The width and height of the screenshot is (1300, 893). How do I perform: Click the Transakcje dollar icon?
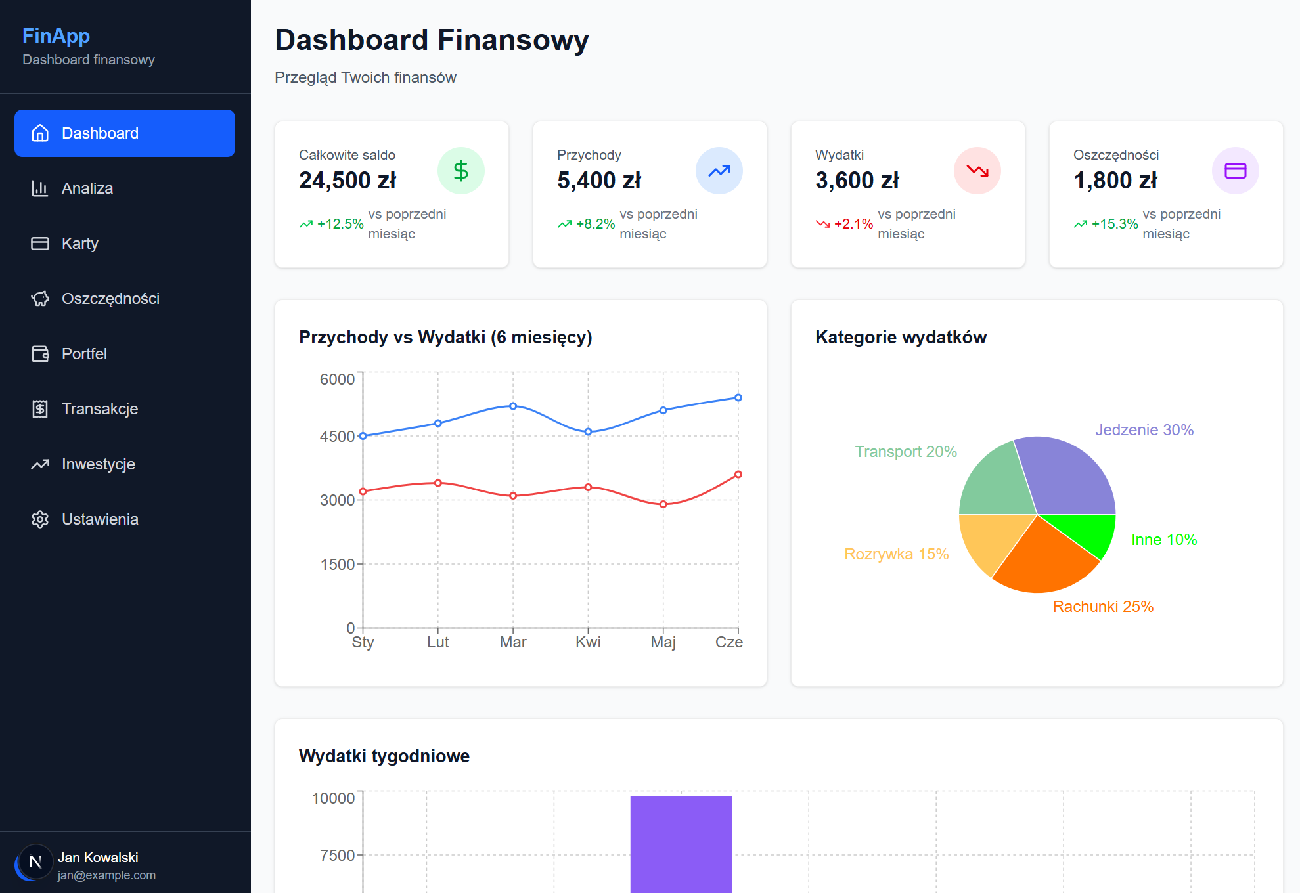coord(41,408)
